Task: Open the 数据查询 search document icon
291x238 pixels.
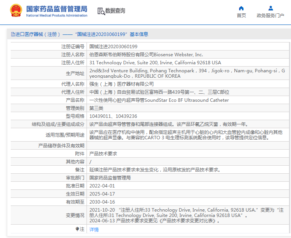Action: tap(101, 11)
